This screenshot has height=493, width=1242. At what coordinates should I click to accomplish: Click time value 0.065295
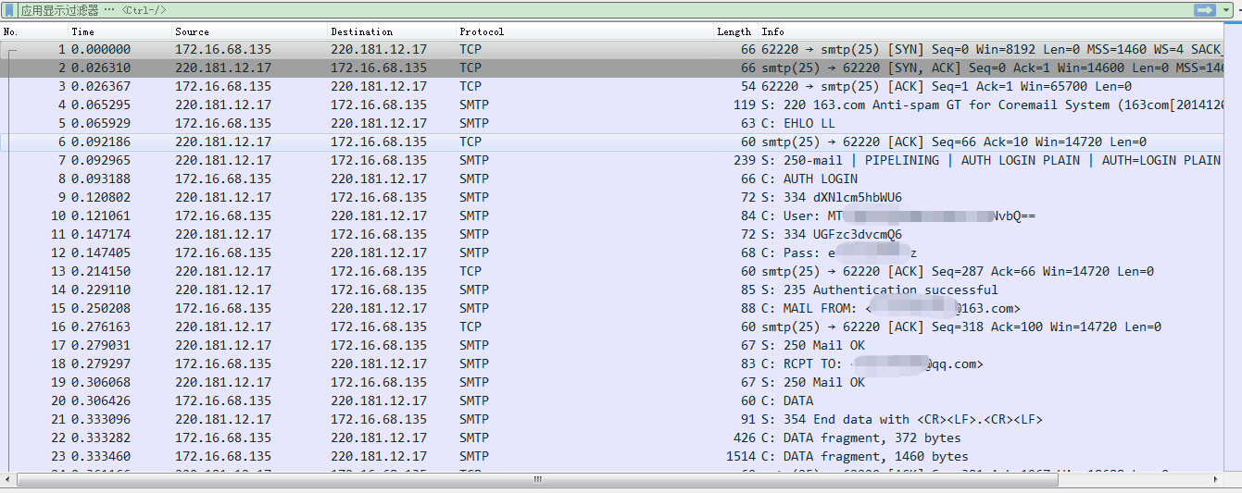click(x=101, y=105)
